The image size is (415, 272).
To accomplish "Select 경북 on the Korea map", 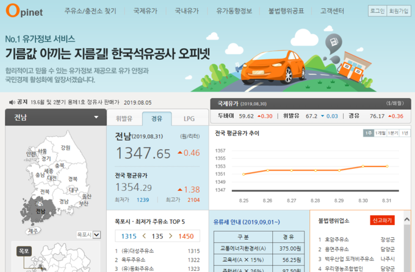I will point(73,179).
